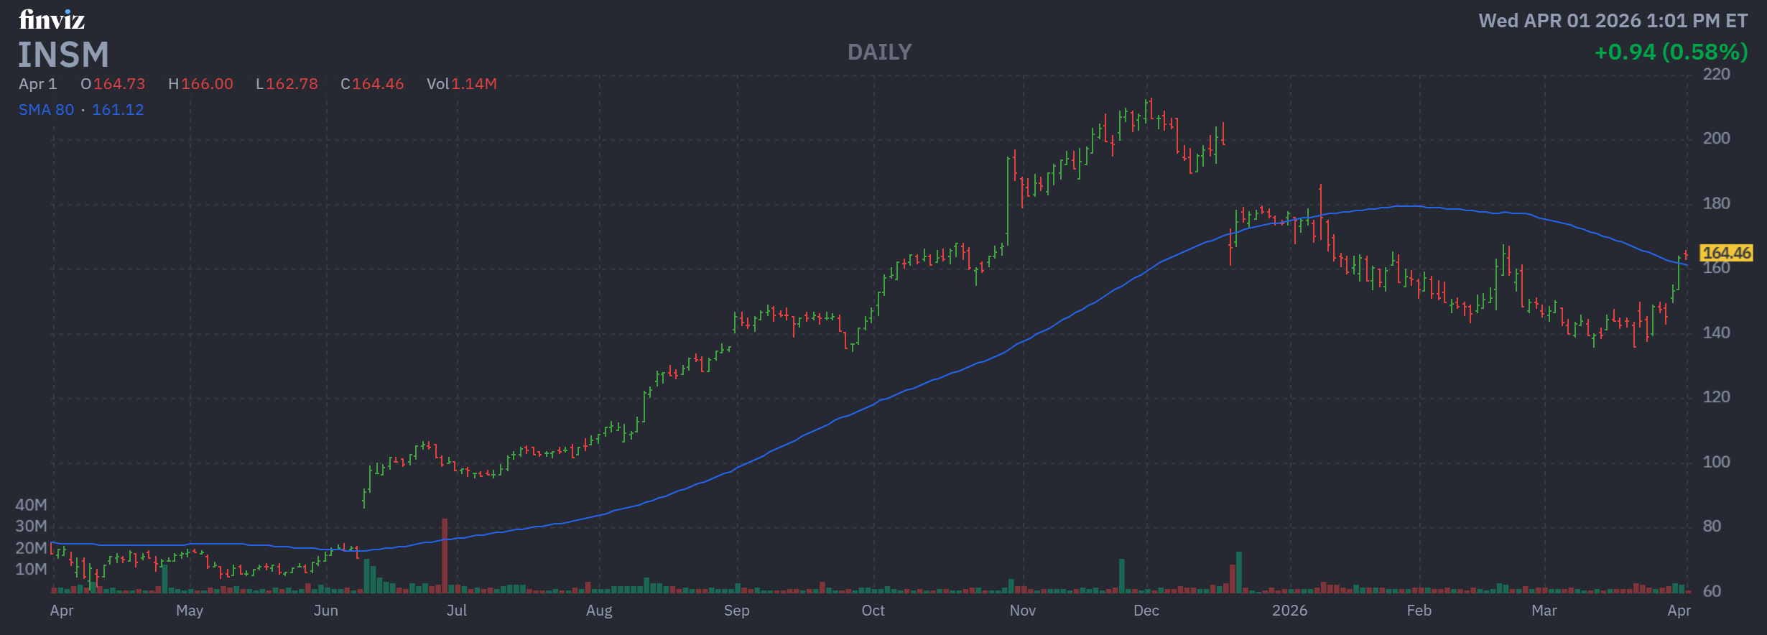This screenshot has width=1767, height=635.
Task: Click the finviz logo
Action: pyautogui.click(x=52, y=19)
